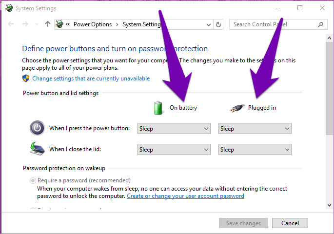Click the Forward navigation arrow
The width and height of the screenshot is (334, 234).
coord(25,24)
